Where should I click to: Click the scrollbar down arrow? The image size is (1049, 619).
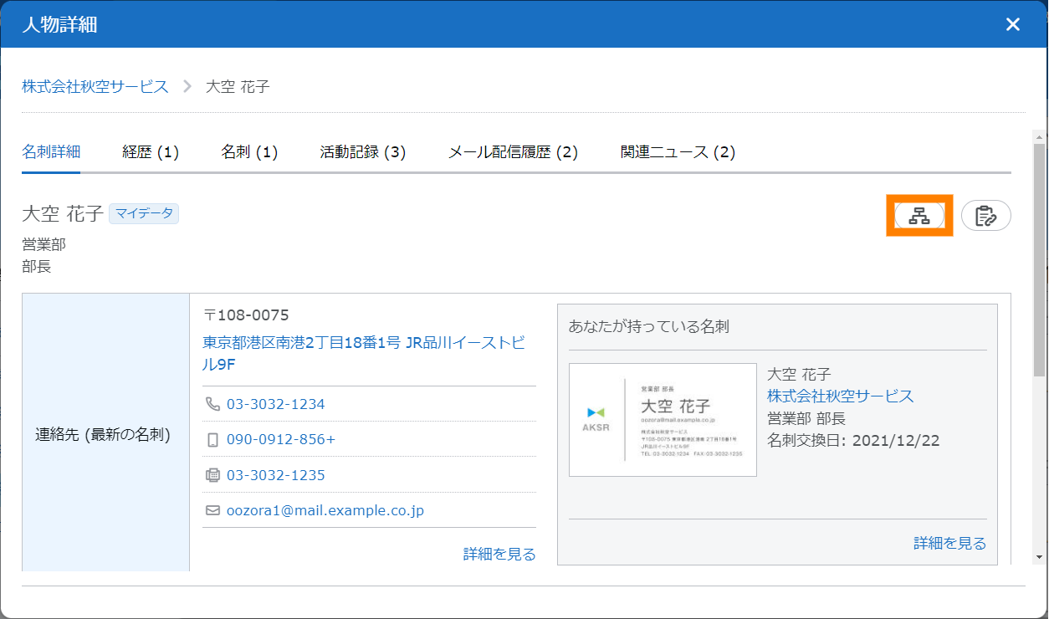[x=1039, y=556]
